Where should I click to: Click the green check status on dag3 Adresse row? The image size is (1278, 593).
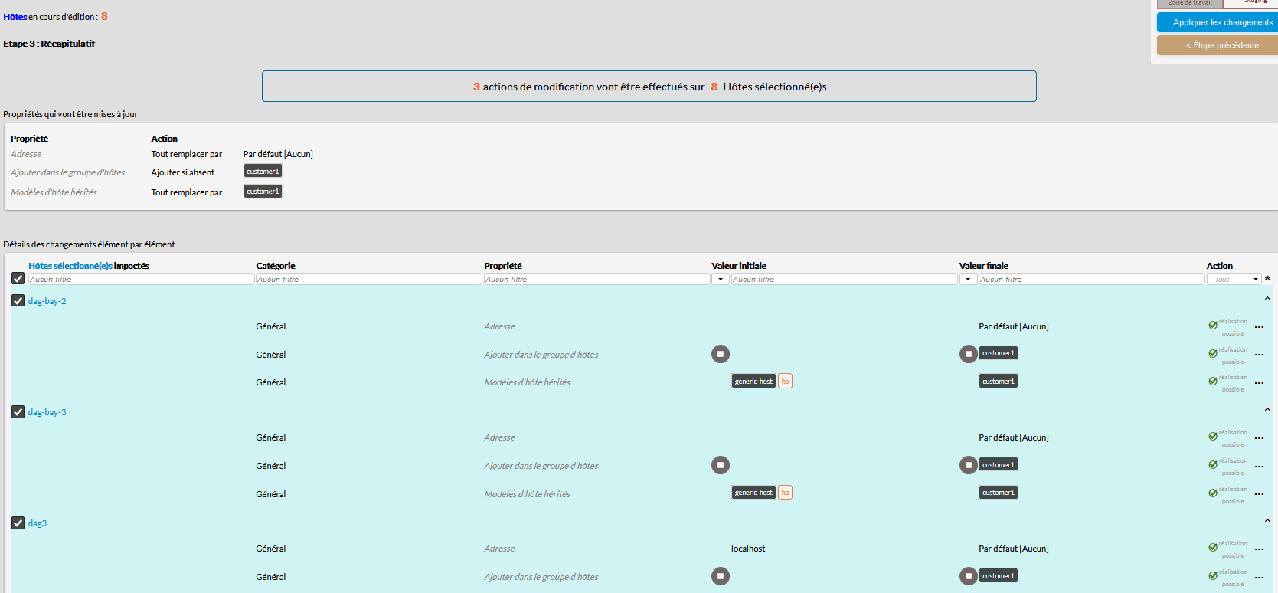click(x=1213, y=548)
